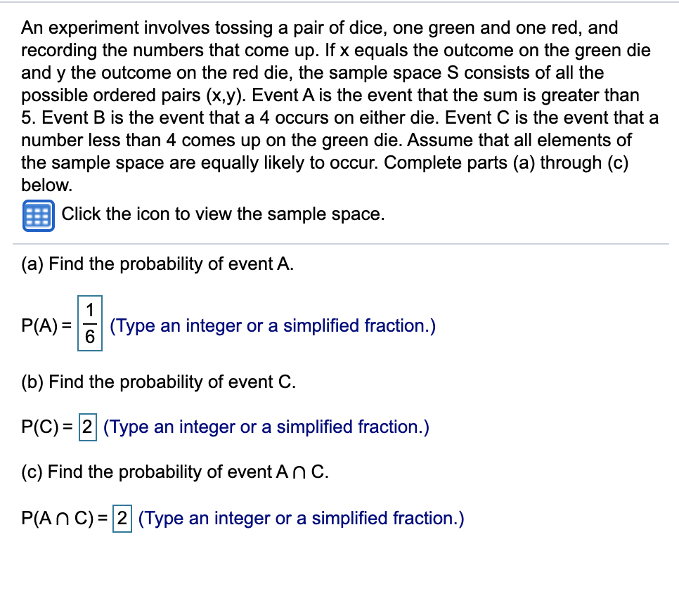Click the simplified fraction hint beside P(A)

(273, 325)
